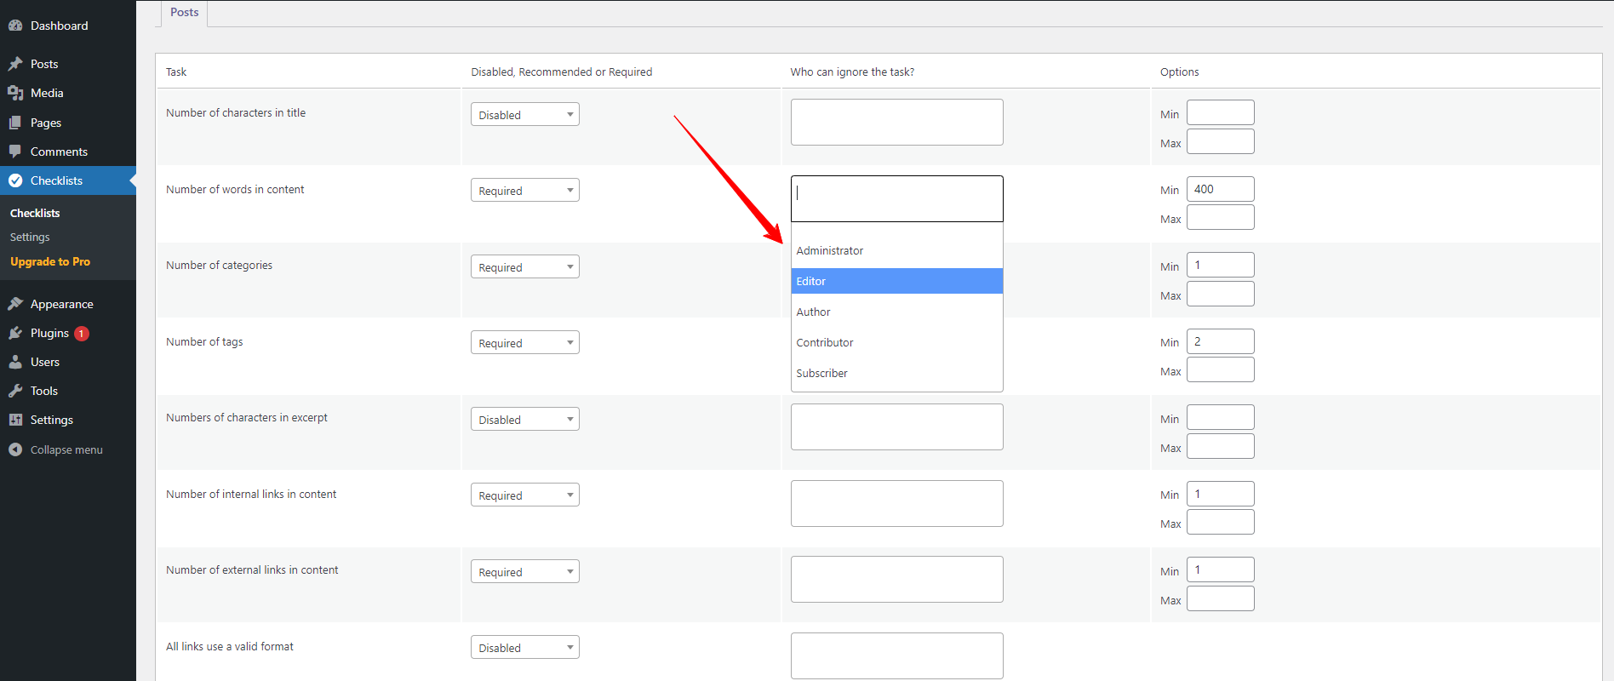Click the Tools wrench icon

pos(15,391)
